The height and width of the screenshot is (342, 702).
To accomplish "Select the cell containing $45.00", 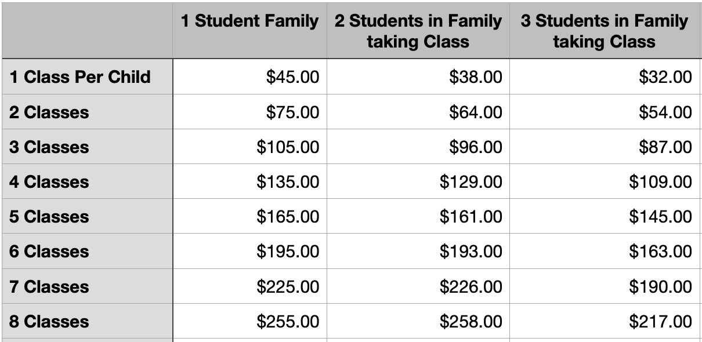I will [249, 77].
